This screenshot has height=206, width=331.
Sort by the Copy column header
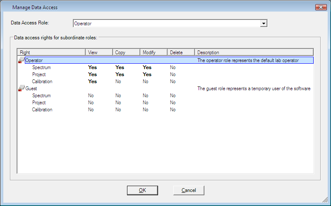pyautogui.click(x=126, y=53)
